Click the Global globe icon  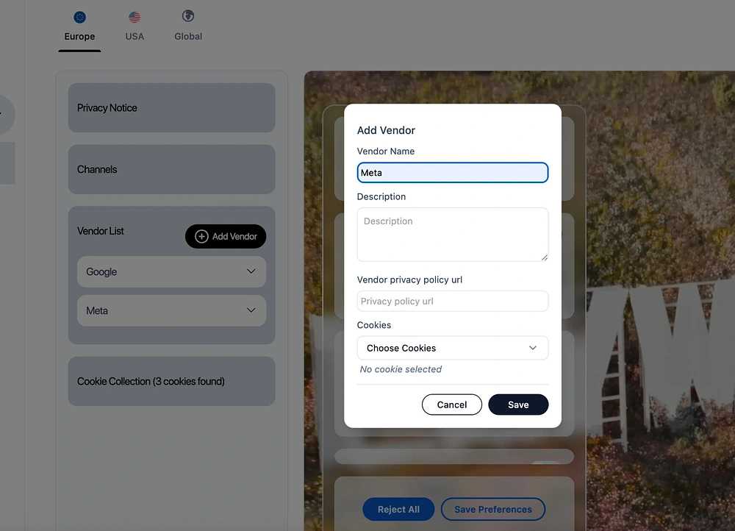coord(188,16)
